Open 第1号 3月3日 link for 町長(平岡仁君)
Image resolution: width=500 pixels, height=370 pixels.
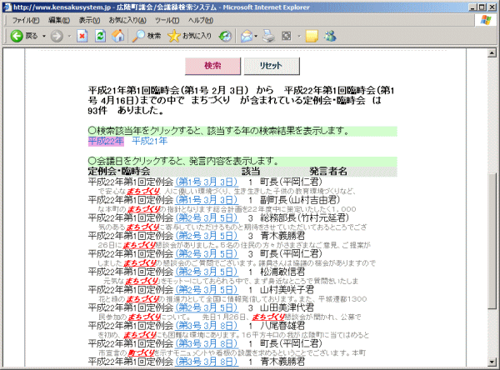coord(207,182)
